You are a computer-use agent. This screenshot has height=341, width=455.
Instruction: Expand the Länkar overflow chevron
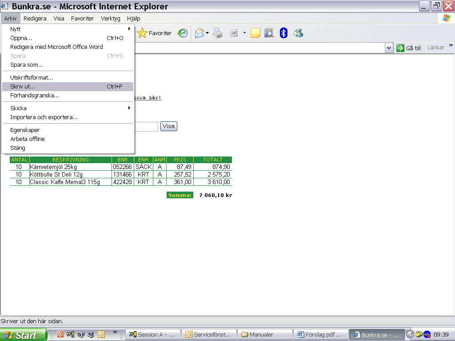tap(451, 45)
